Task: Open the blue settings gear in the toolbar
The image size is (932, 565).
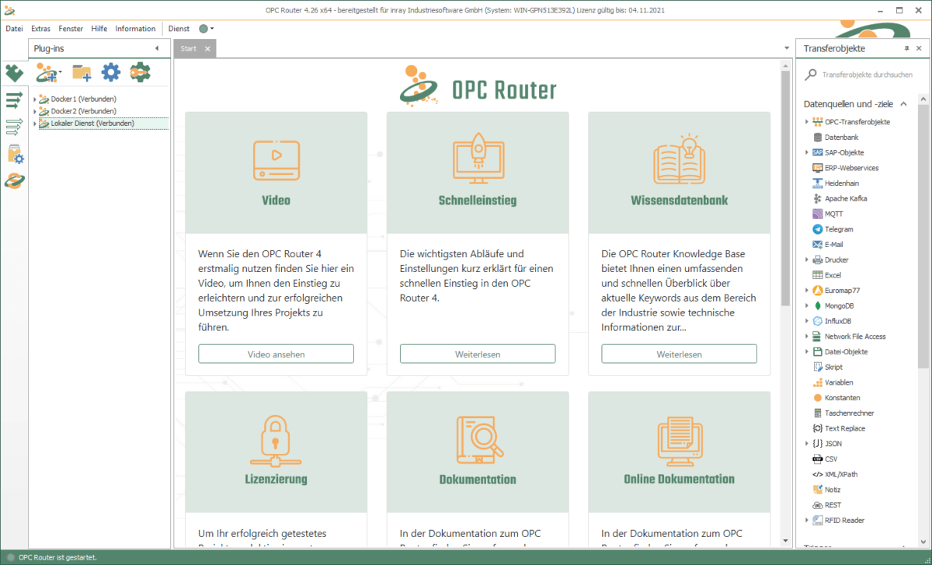Action: click(110, 72)
